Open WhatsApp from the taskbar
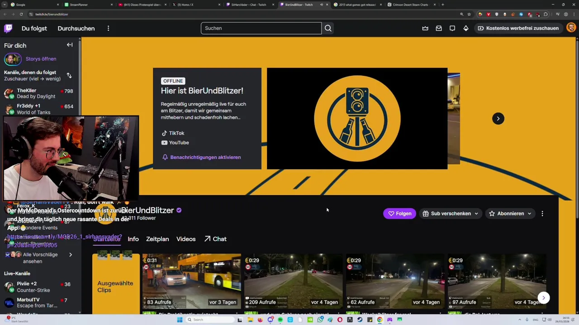 320,320
